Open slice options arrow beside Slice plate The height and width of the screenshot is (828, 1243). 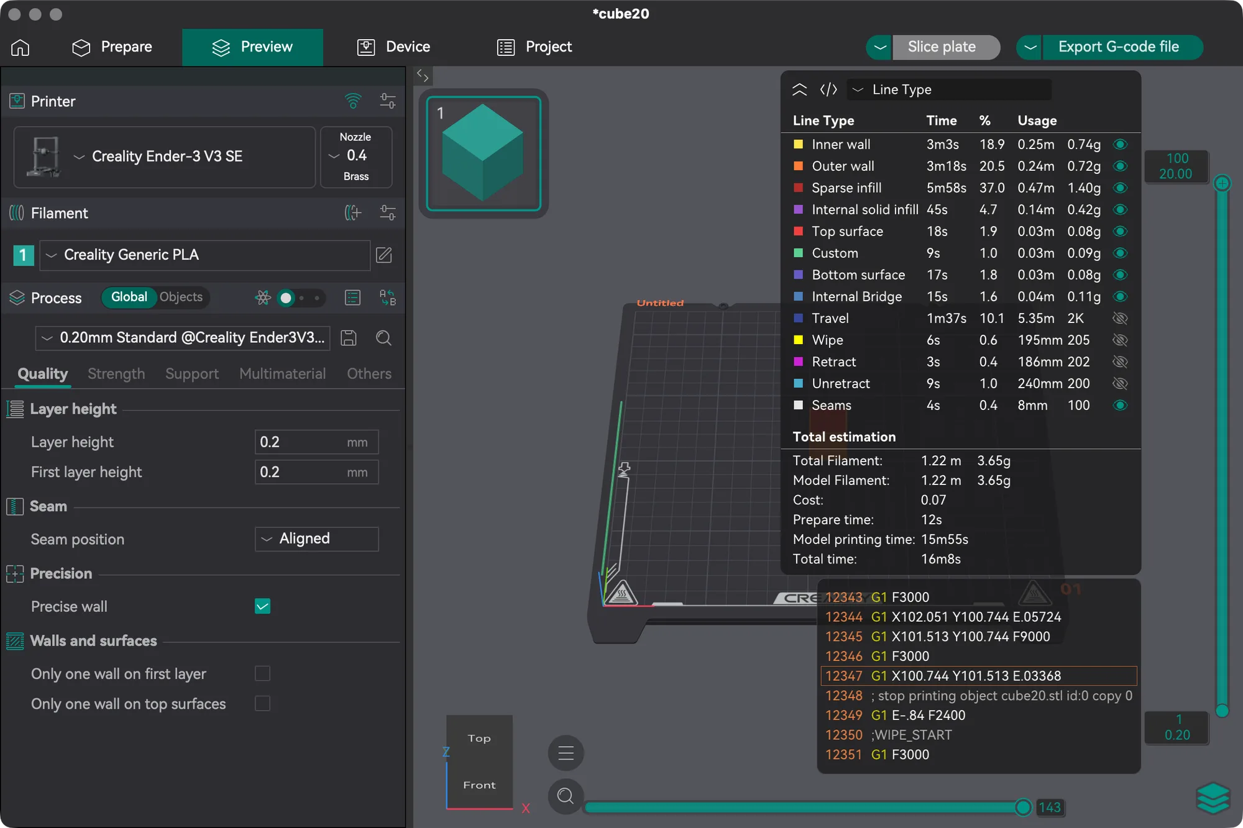(x=880, y=47)
